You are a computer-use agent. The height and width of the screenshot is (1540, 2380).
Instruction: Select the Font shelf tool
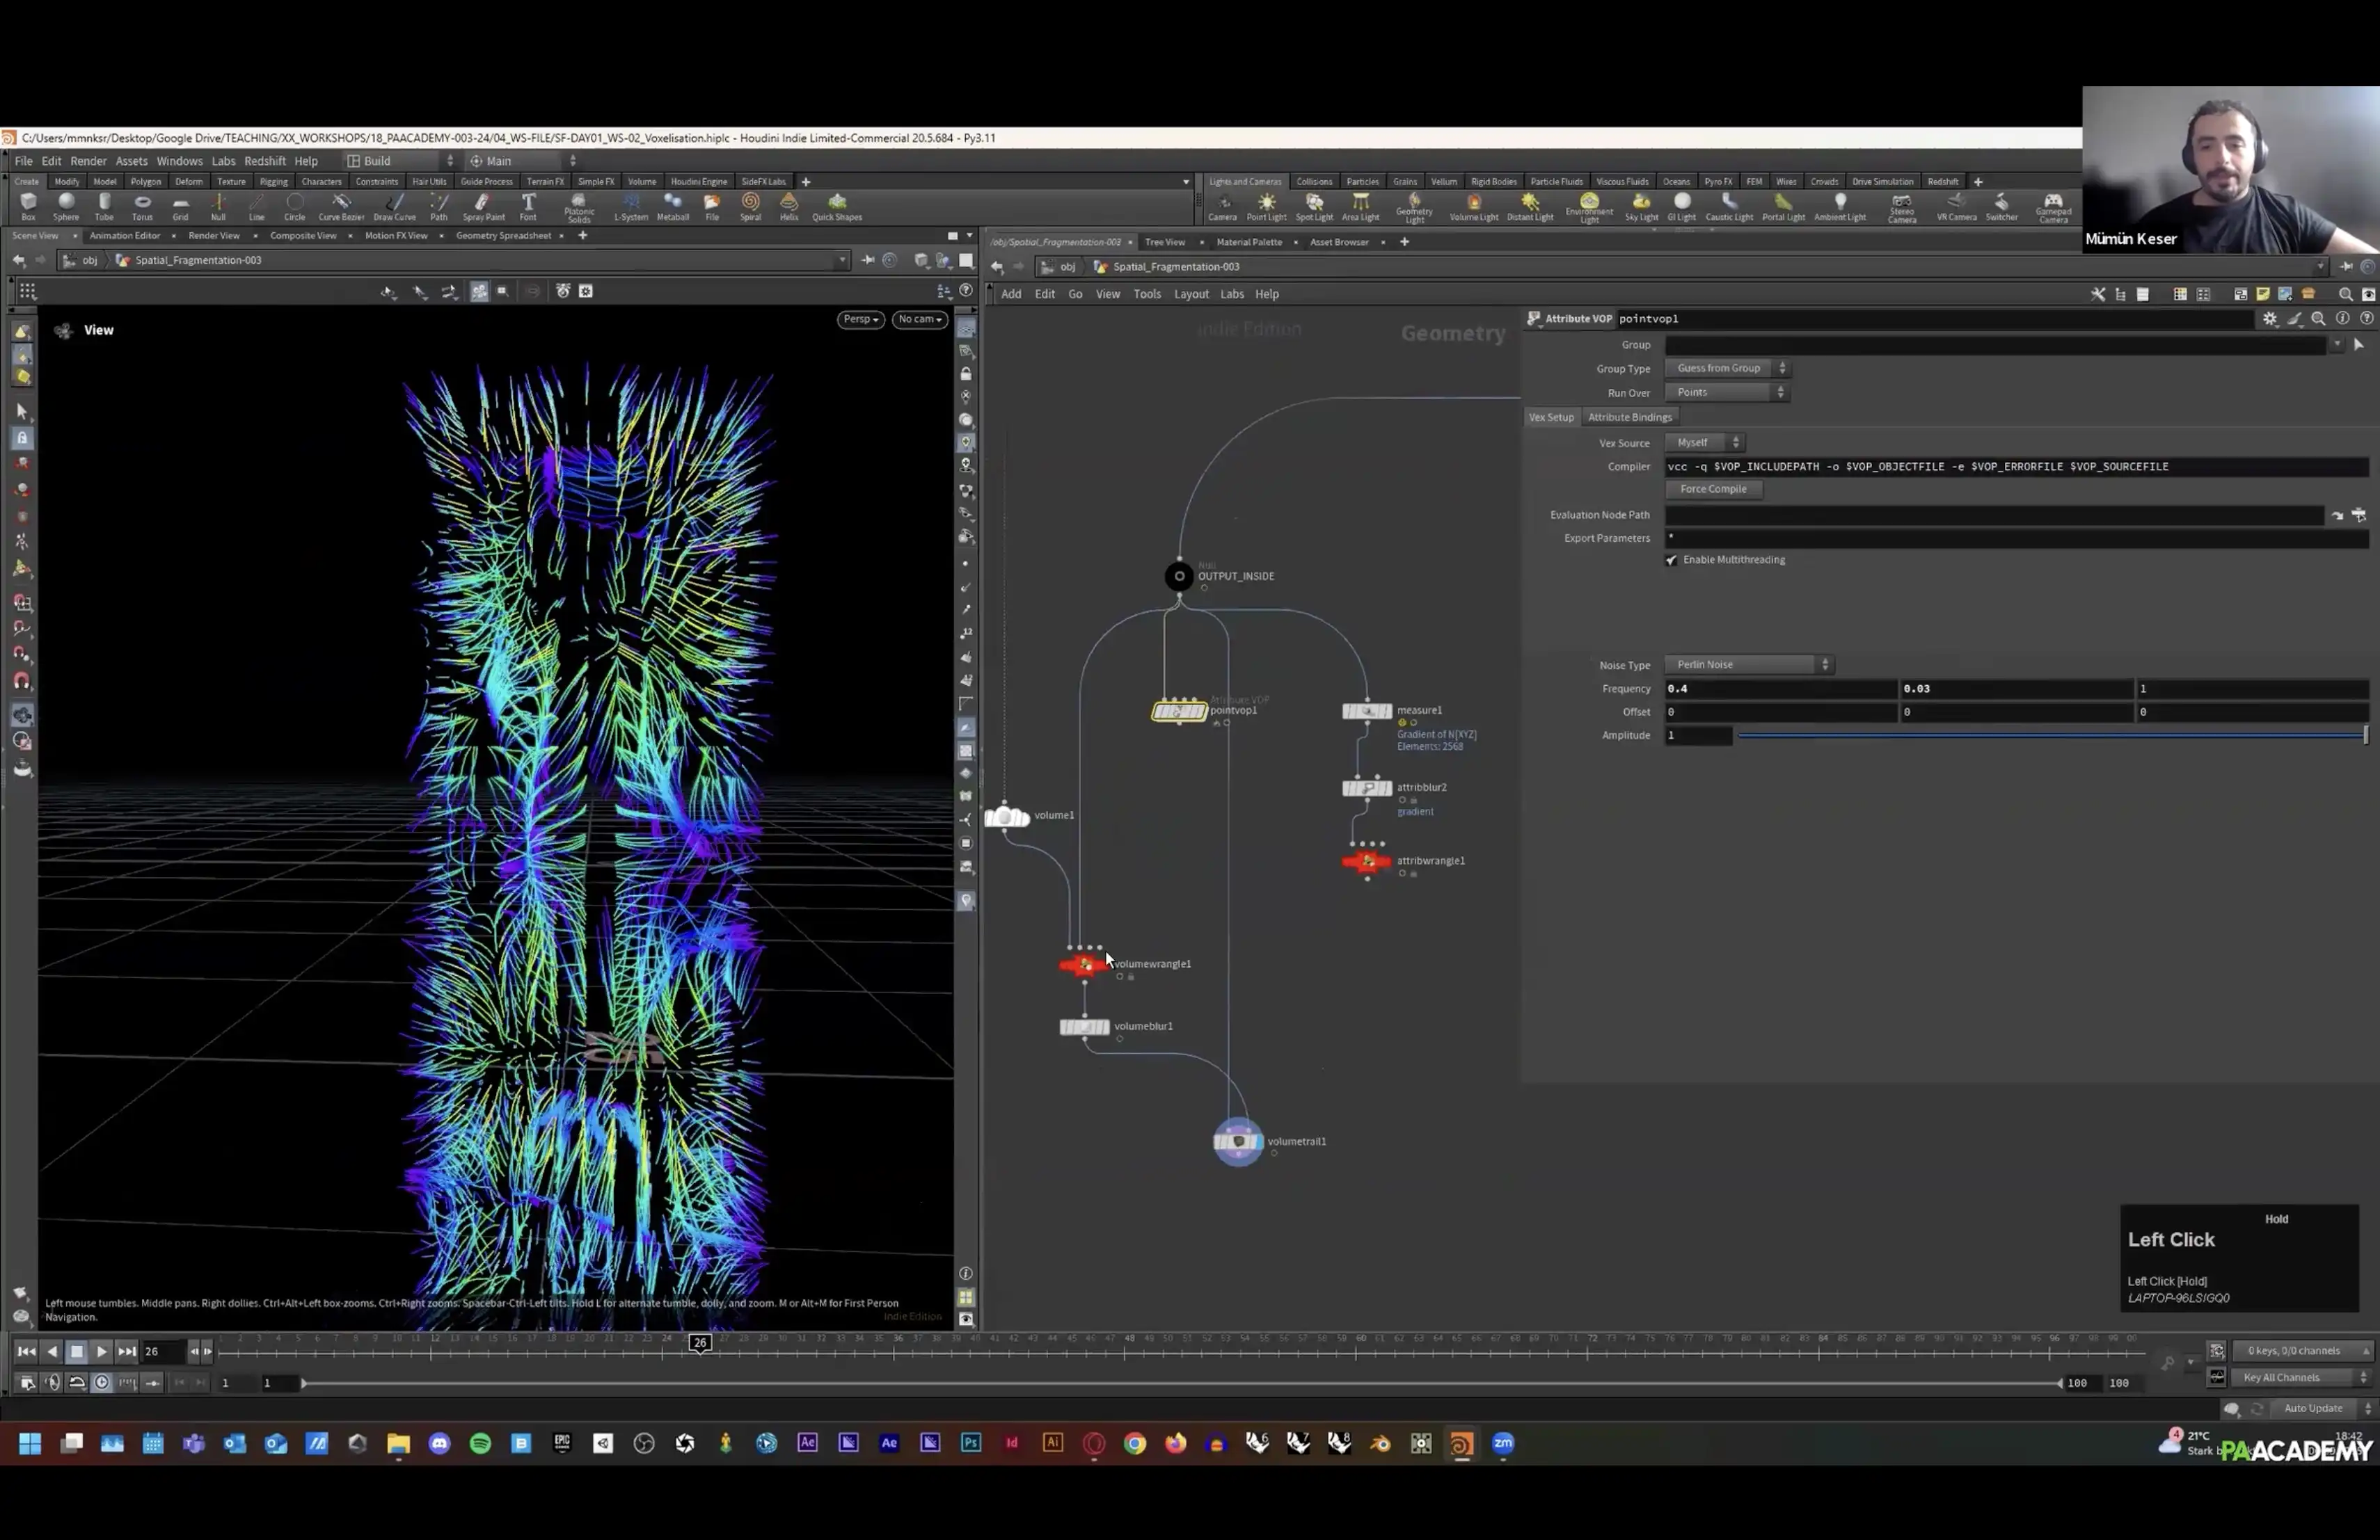(x=528, y=207)
